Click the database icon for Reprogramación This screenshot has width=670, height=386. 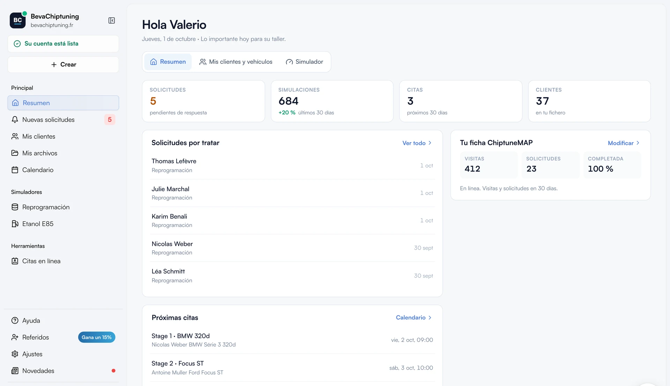[15, 207]
